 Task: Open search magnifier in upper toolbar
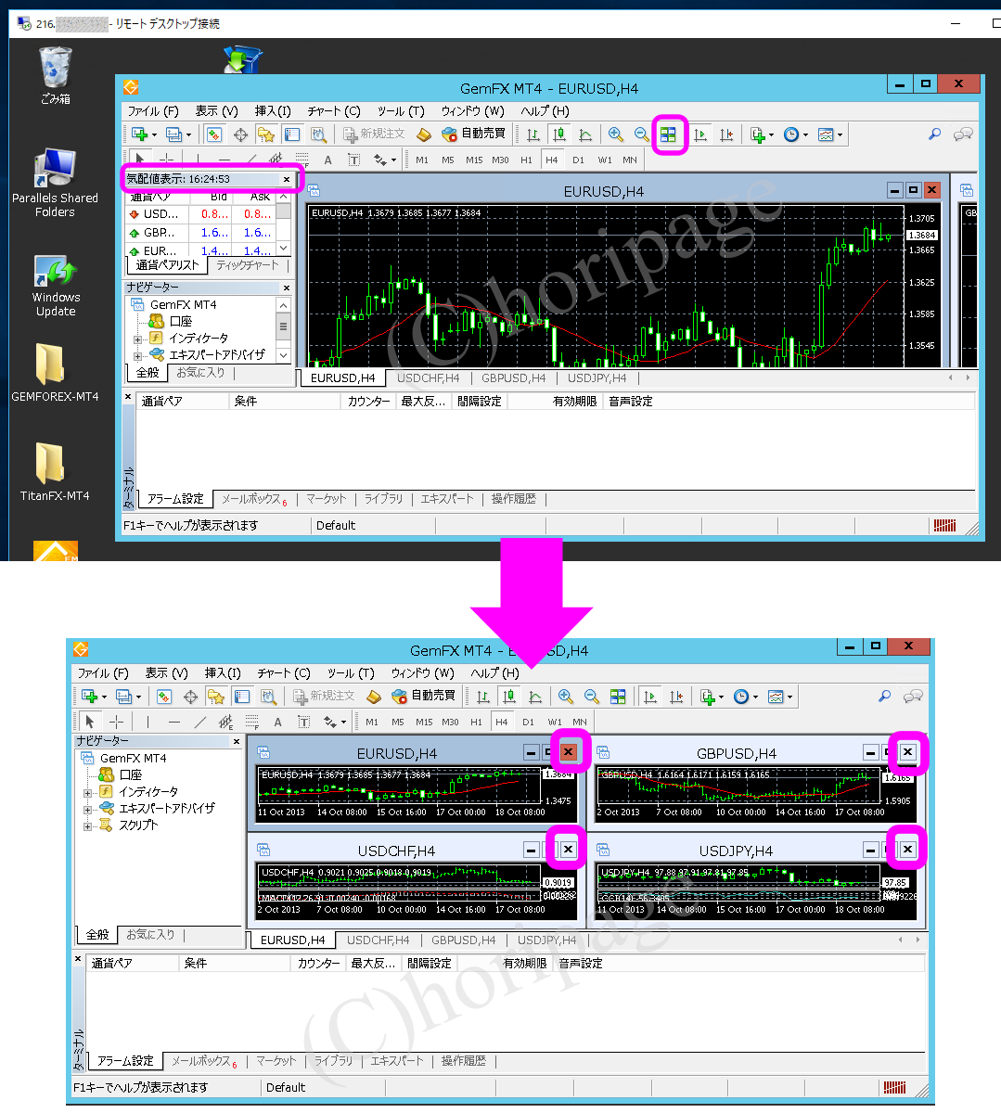point(934,134)
